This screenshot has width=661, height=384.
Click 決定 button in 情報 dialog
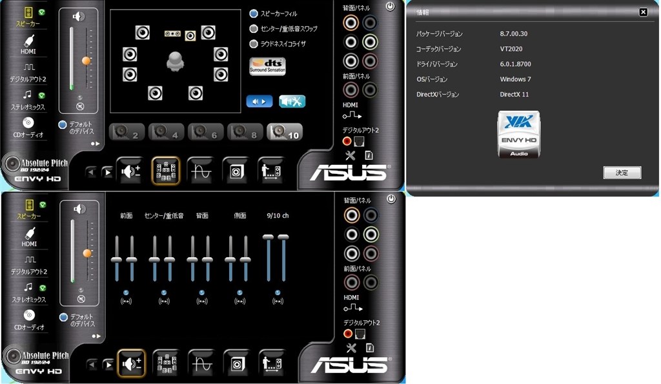coord(622,173)
